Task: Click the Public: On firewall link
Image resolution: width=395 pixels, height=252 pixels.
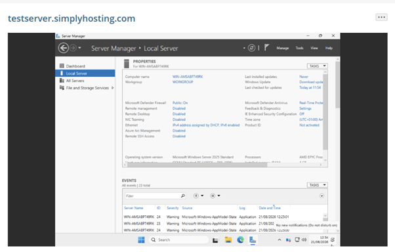Action: click(180, 103)
